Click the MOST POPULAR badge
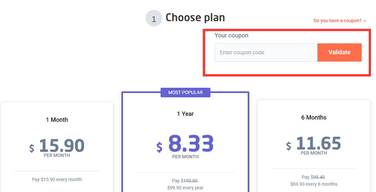Viewport: 376px width, 192px height. 186,92
